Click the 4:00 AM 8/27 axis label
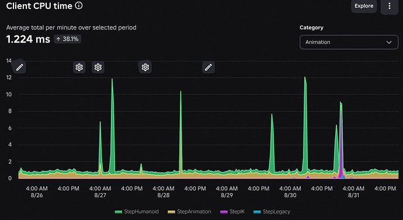 100,192
